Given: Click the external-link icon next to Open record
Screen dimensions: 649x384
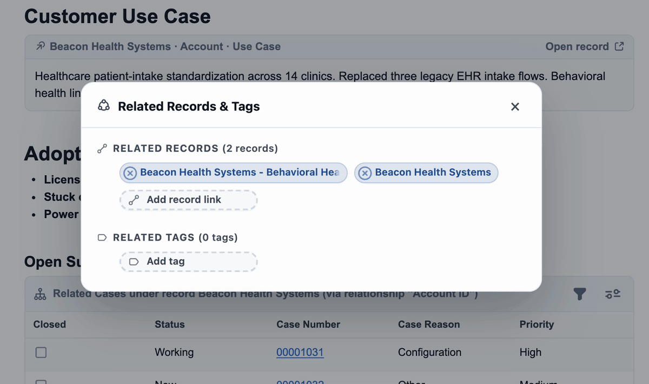Looking at the screenshot, I should point(619,47).
